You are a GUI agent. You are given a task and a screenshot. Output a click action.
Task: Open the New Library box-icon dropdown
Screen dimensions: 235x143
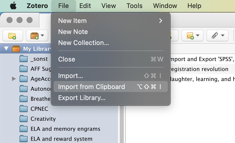pyautogui.click(x=37, y=35)
